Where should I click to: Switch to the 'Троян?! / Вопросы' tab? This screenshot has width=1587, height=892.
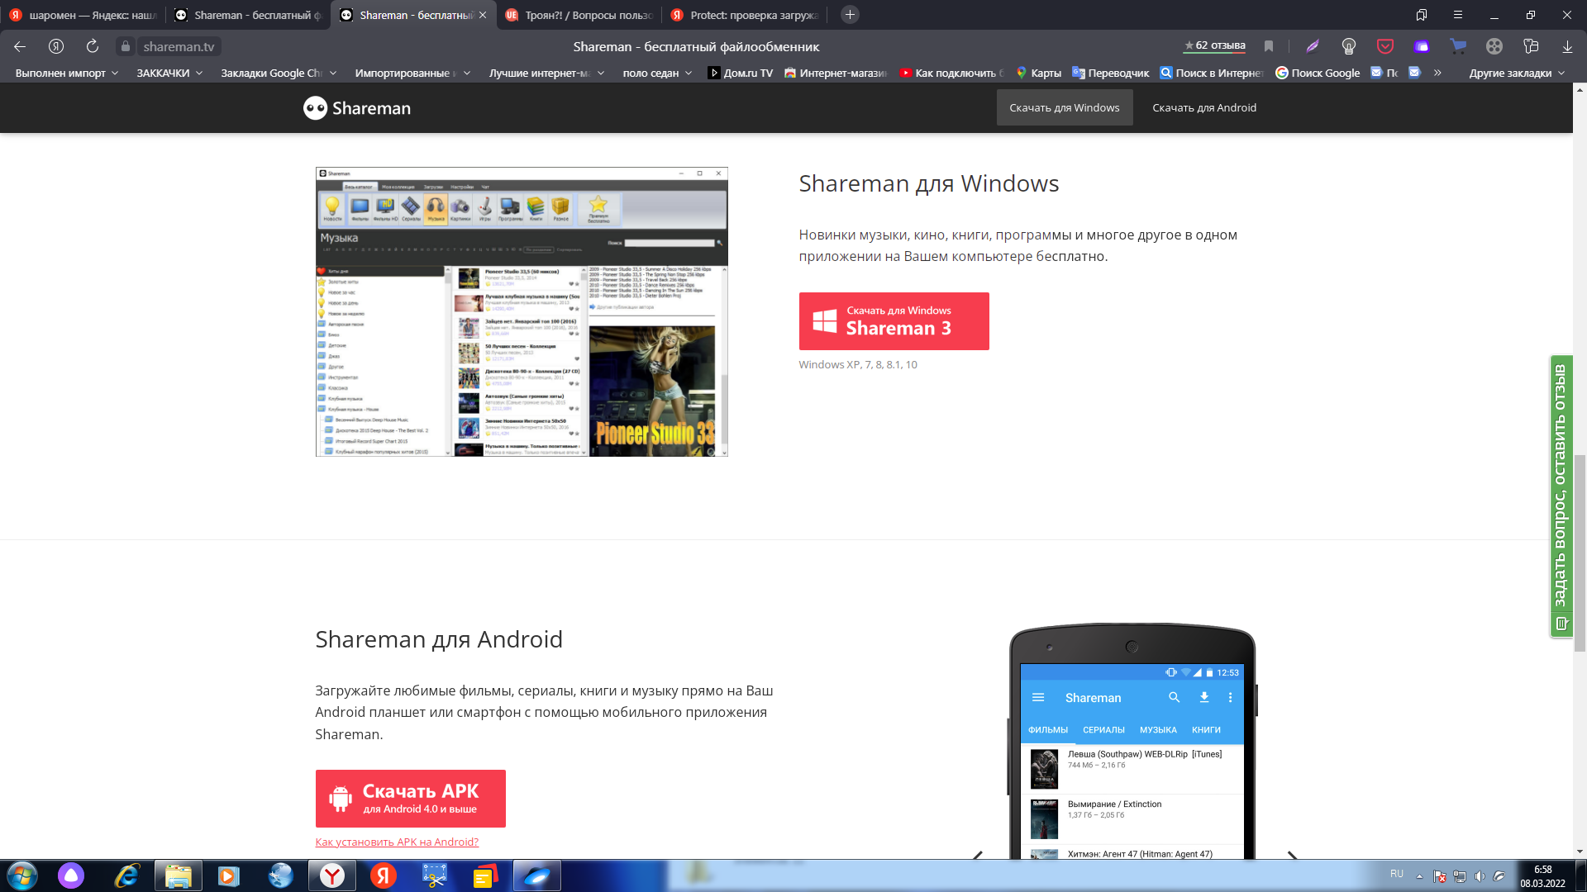tap(579, 15)
